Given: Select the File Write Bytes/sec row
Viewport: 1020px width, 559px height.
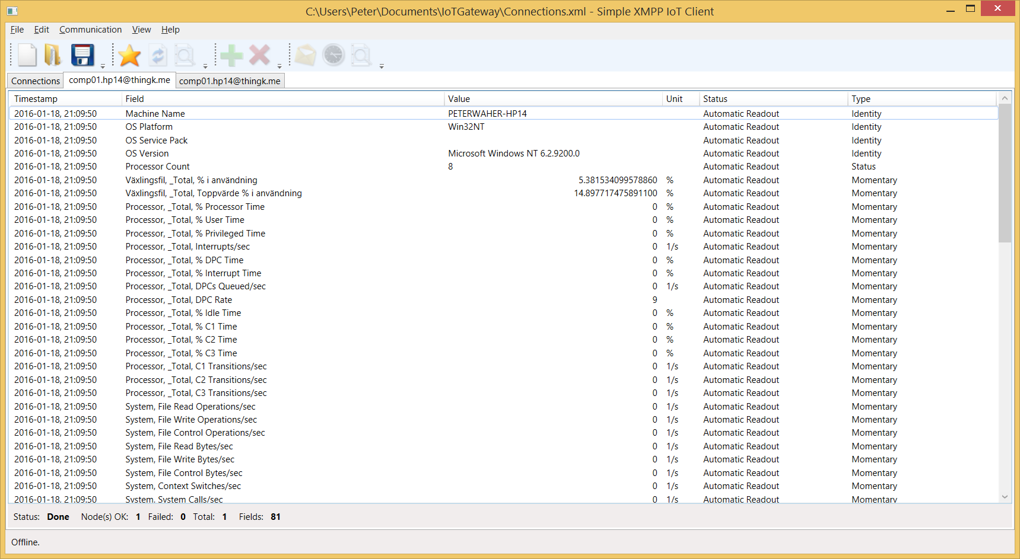Looking at the screenshot, I should (x=503, y=459).
